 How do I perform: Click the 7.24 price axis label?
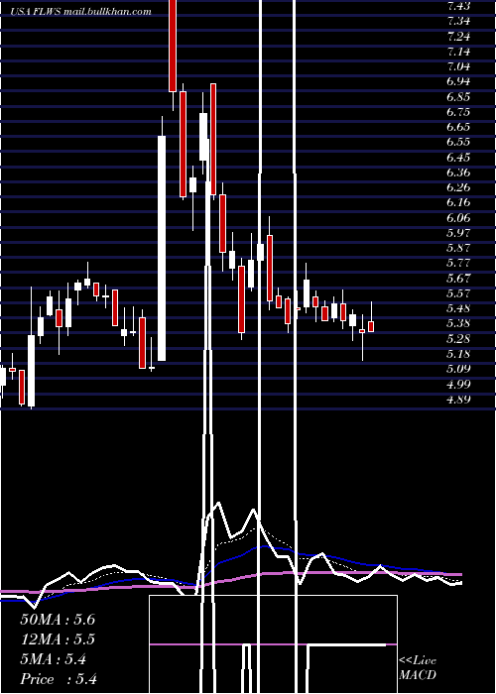pos(458,36)
